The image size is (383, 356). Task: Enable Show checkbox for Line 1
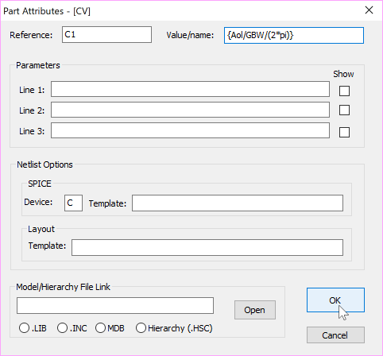pyautogui.click(x=344, y=91)
